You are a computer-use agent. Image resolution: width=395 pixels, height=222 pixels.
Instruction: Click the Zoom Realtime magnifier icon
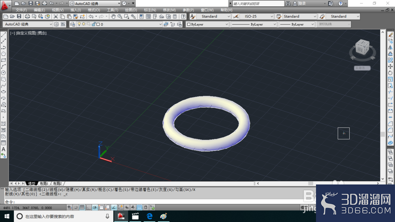(x=120, y=17)
